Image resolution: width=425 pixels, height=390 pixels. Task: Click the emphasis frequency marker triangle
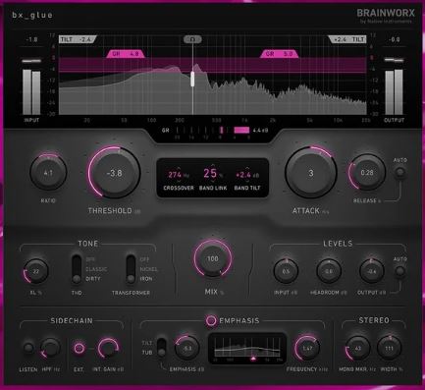tap(253, 359)
